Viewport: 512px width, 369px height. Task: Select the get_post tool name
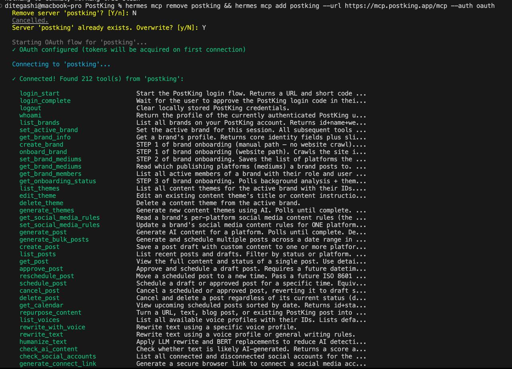click(x=34, y=261)
